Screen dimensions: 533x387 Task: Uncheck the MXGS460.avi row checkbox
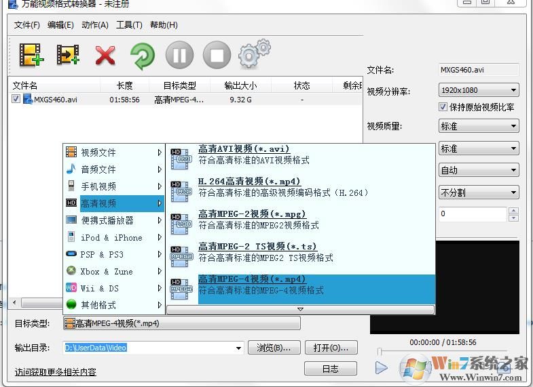coord(16,99)
